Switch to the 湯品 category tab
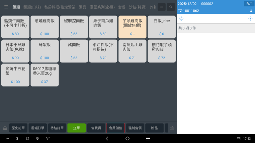255x143 pixels. coord(83,7)
